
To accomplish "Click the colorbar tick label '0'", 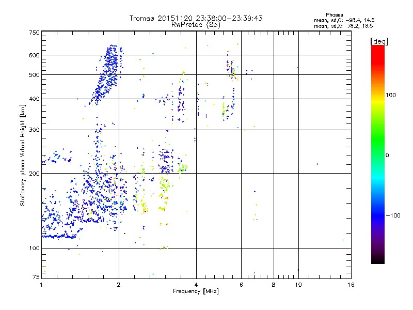I will [x=387, y=156].
